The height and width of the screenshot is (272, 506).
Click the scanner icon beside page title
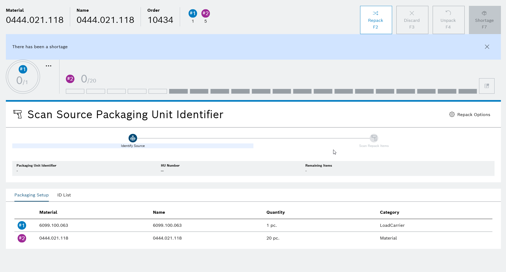[x=18, y=114]
